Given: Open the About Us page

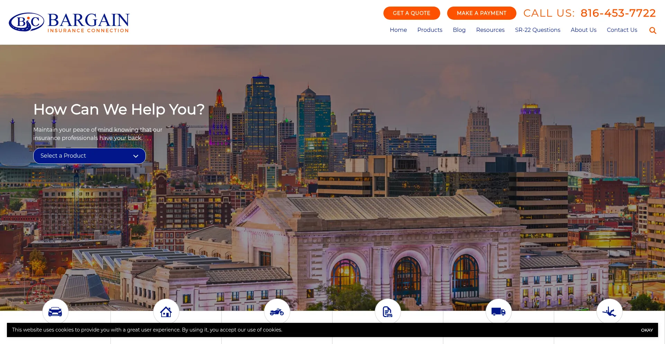Looking at the screenshot, I should click(x=583, y=30).
